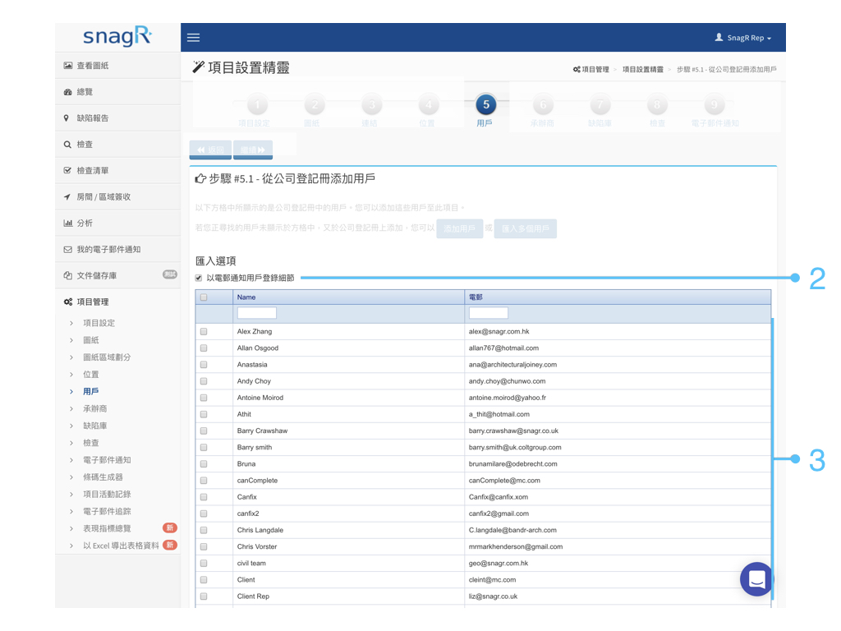The image size is (841, 631).
Task: Click the 電郵 column filter field
Action: coord(489,313)
